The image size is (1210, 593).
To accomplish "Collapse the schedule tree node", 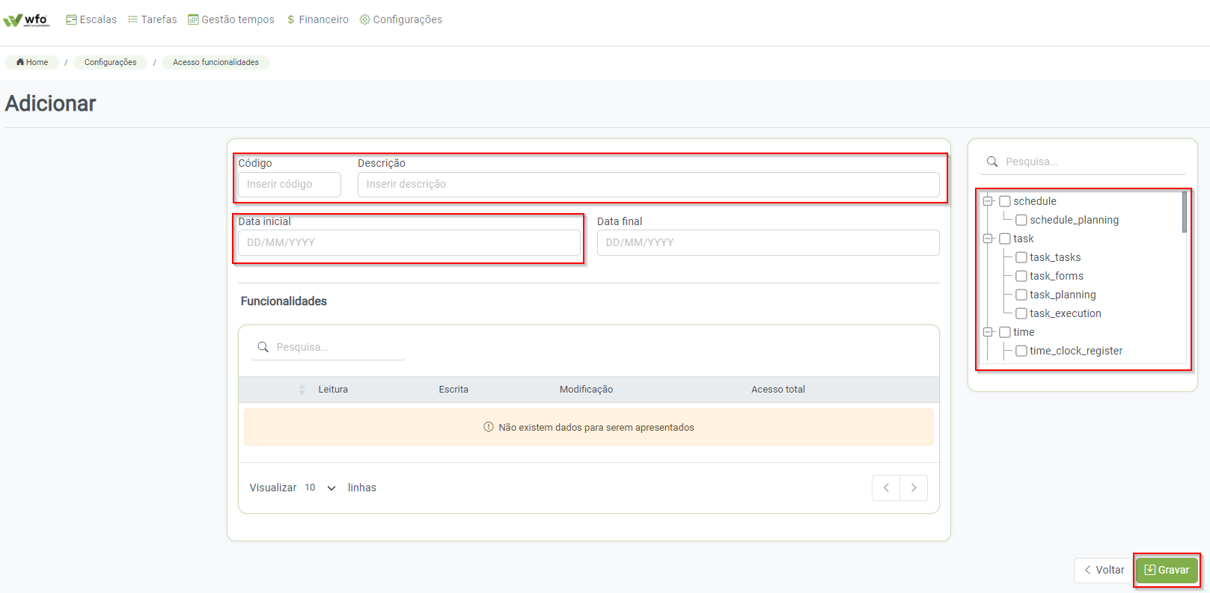I will pyautogui.click(x=988, y=201).
